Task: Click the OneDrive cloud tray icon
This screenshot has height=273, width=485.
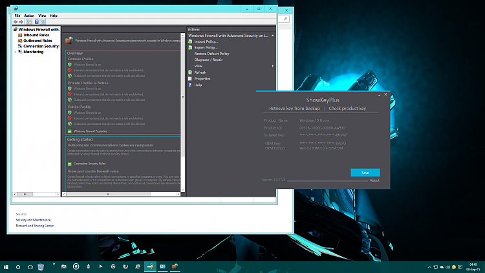Action: [442, 267]
